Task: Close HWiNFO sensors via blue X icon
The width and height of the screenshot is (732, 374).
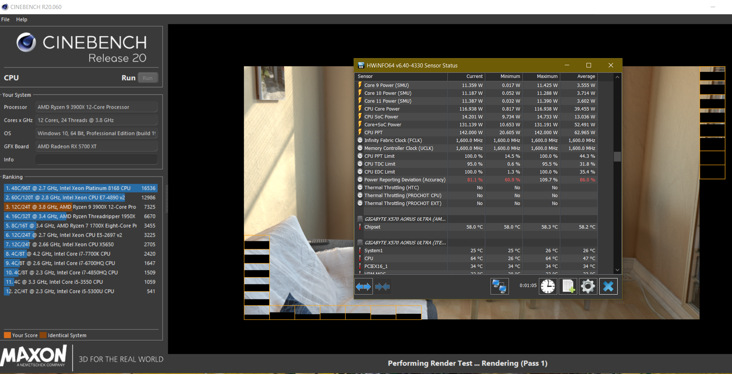Action: point(608,287)
